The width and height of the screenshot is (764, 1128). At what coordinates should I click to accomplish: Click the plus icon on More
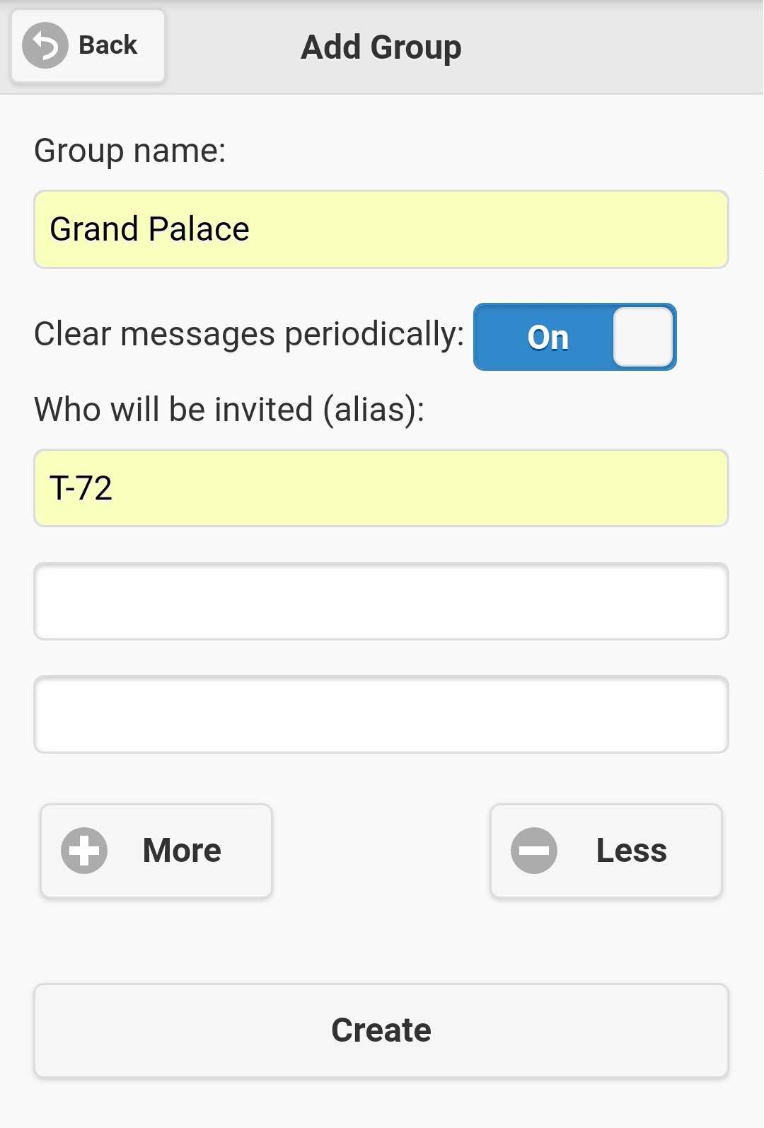coord(84,851)
